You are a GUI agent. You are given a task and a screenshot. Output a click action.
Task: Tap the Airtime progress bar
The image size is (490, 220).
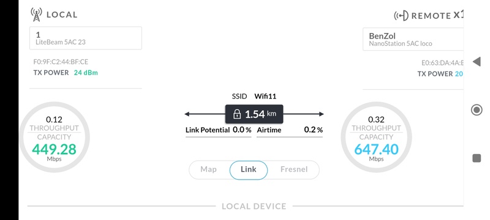tap(290, 137)
